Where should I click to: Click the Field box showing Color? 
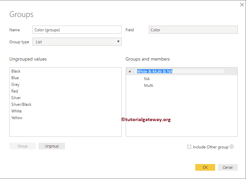point(193,30)
